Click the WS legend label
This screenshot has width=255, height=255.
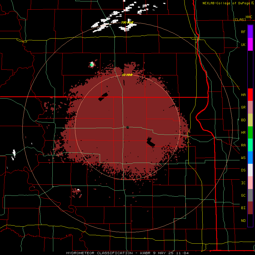tap(243, 158)
